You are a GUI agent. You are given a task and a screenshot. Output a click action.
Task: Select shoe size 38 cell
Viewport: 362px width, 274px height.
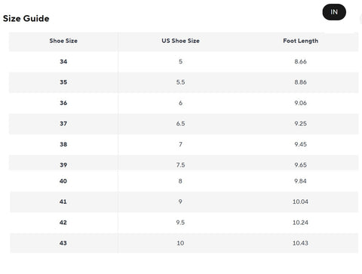pyautogui.click(x=63, y=144)
